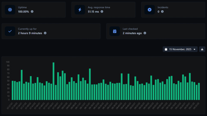Viewport: 207px width, 116px height.
Task: Download the response time chart data
Action: coord(202,49)
